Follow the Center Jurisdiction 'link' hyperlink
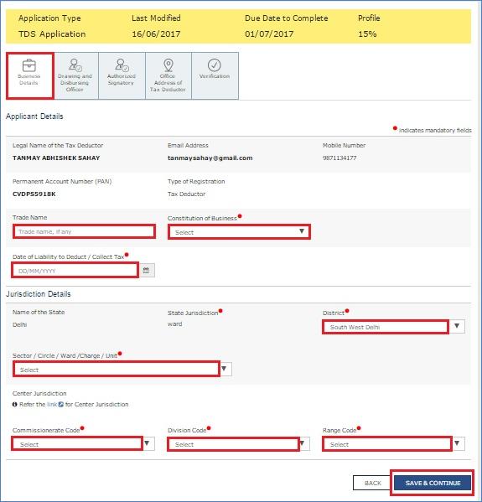Screen dimensions: 482x502 pyautogui.click(x=52, y=404)
